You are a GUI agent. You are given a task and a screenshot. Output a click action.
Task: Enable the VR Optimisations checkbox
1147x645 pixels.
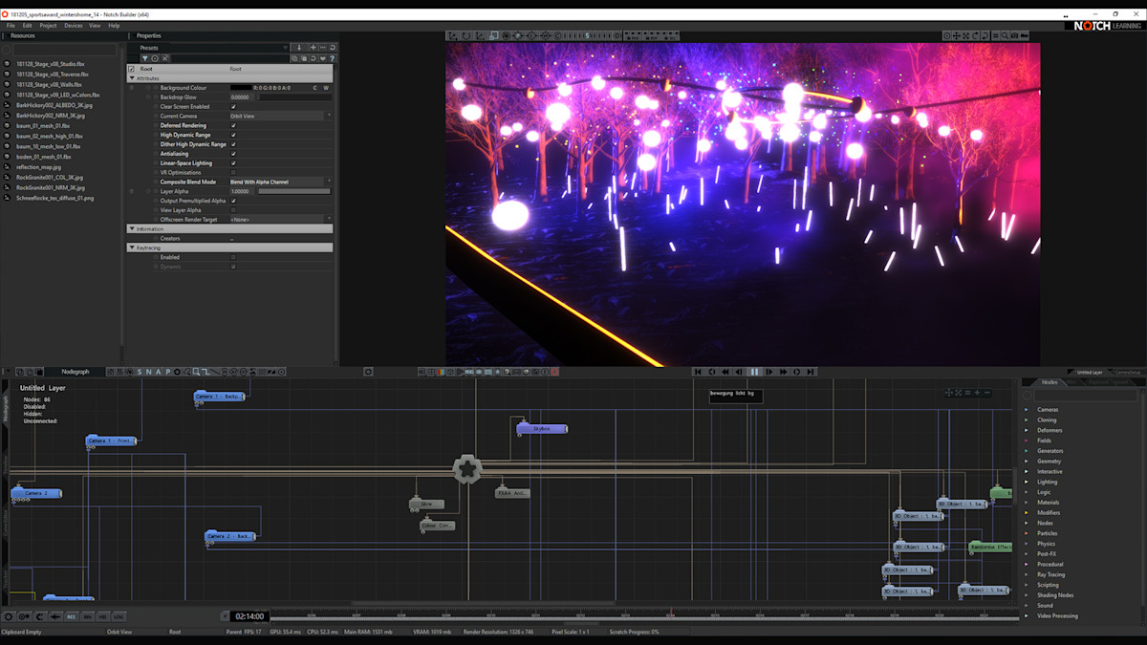[233, 172]
